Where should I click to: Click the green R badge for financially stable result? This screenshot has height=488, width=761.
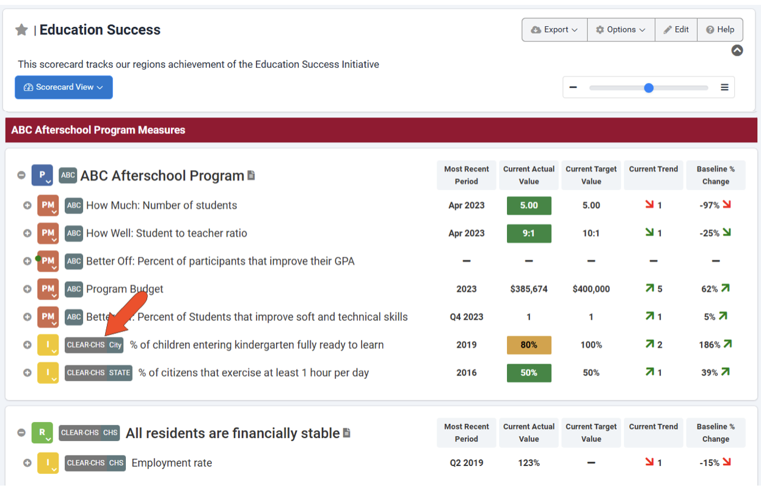coord(42,432)
